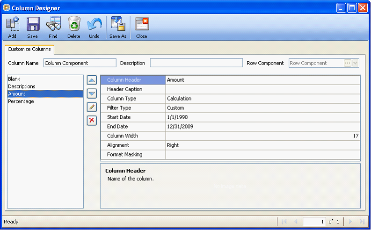Click the Calculation value cell
371x230 pixels.
point(263,99)
